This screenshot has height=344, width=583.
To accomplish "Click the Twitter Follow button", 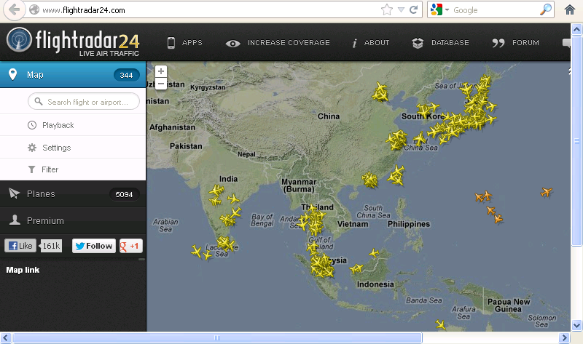I will click(94, 246).
